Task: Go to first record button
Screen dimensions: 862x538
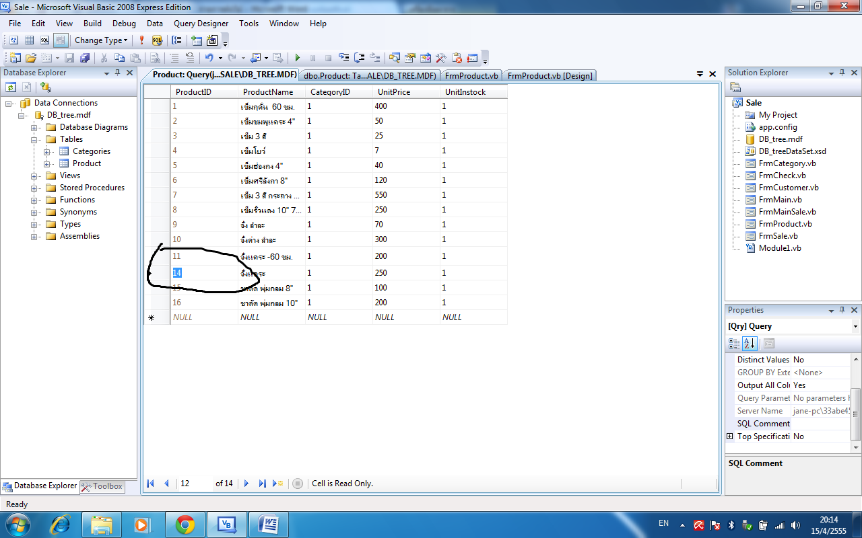Action: click(150, 484)
